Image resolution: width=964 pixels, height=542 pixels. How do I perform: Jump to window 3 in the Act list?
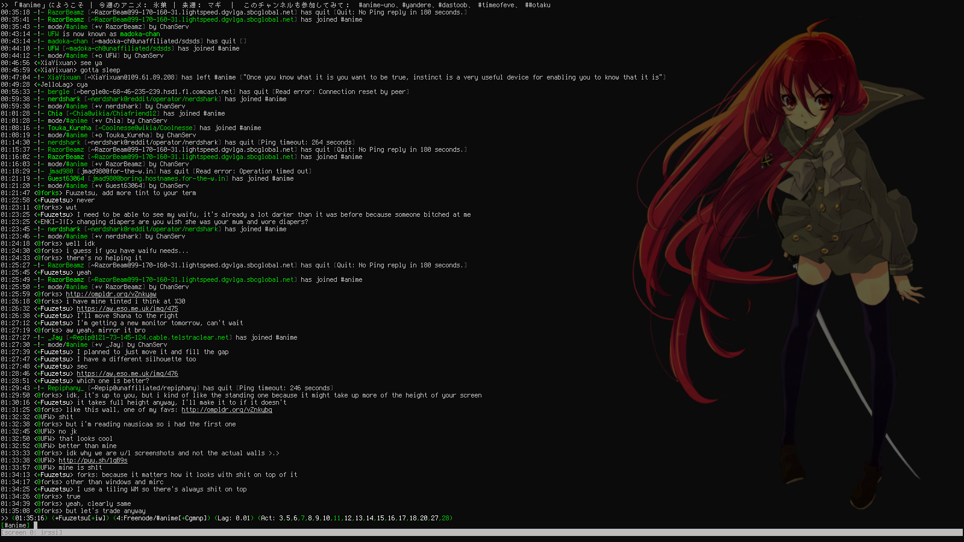[x=281, y=519]
